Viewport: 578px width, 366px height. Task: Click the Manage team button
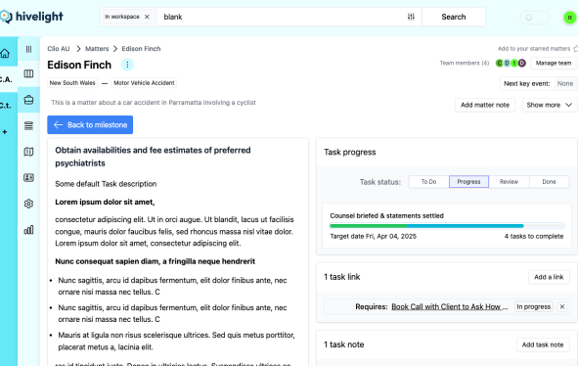pos(554,63)
